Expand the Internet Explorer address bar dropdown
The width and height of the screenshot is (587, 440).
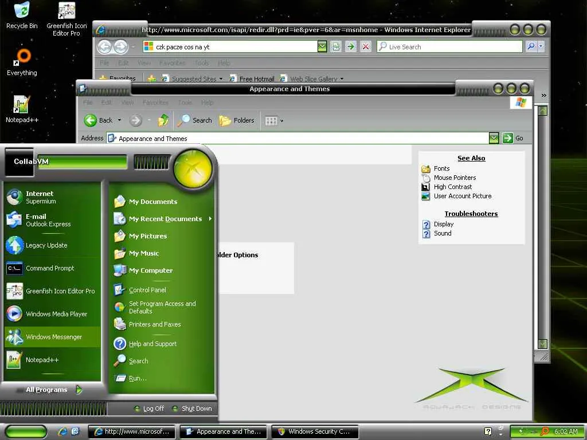(x=322, y=47)
